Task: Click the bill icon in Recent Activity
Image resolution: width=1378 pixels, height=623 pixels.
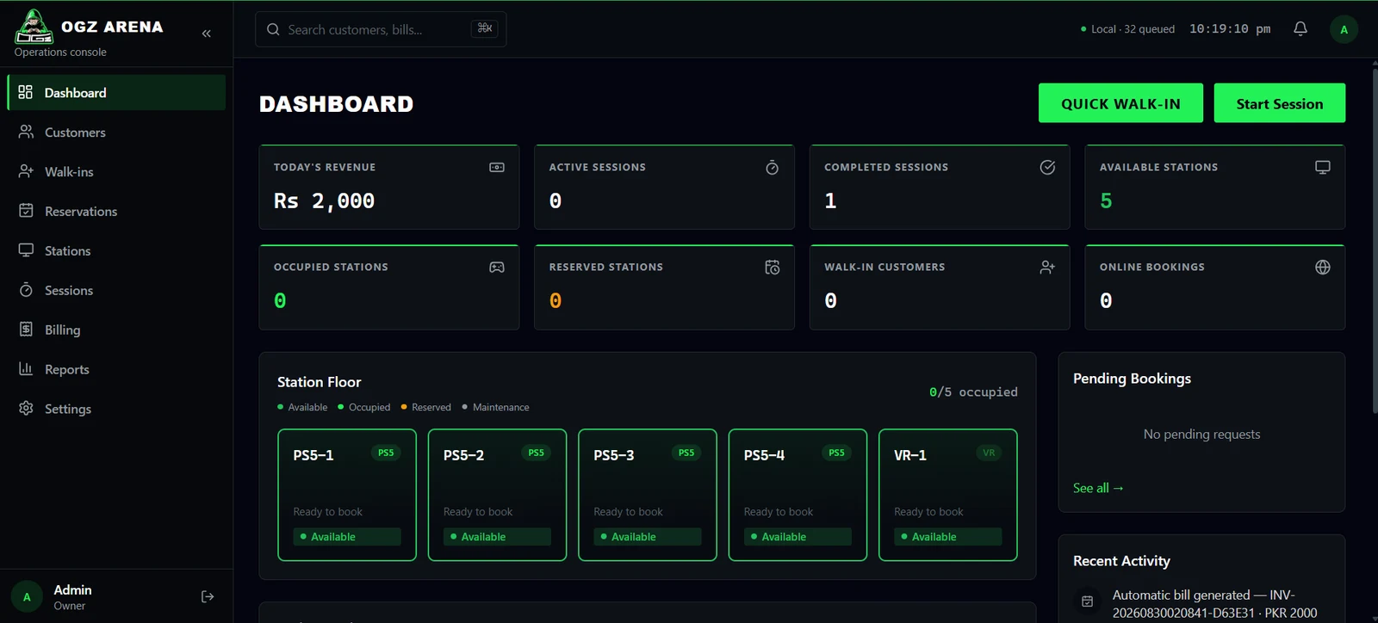Action: coord(1088,601)
